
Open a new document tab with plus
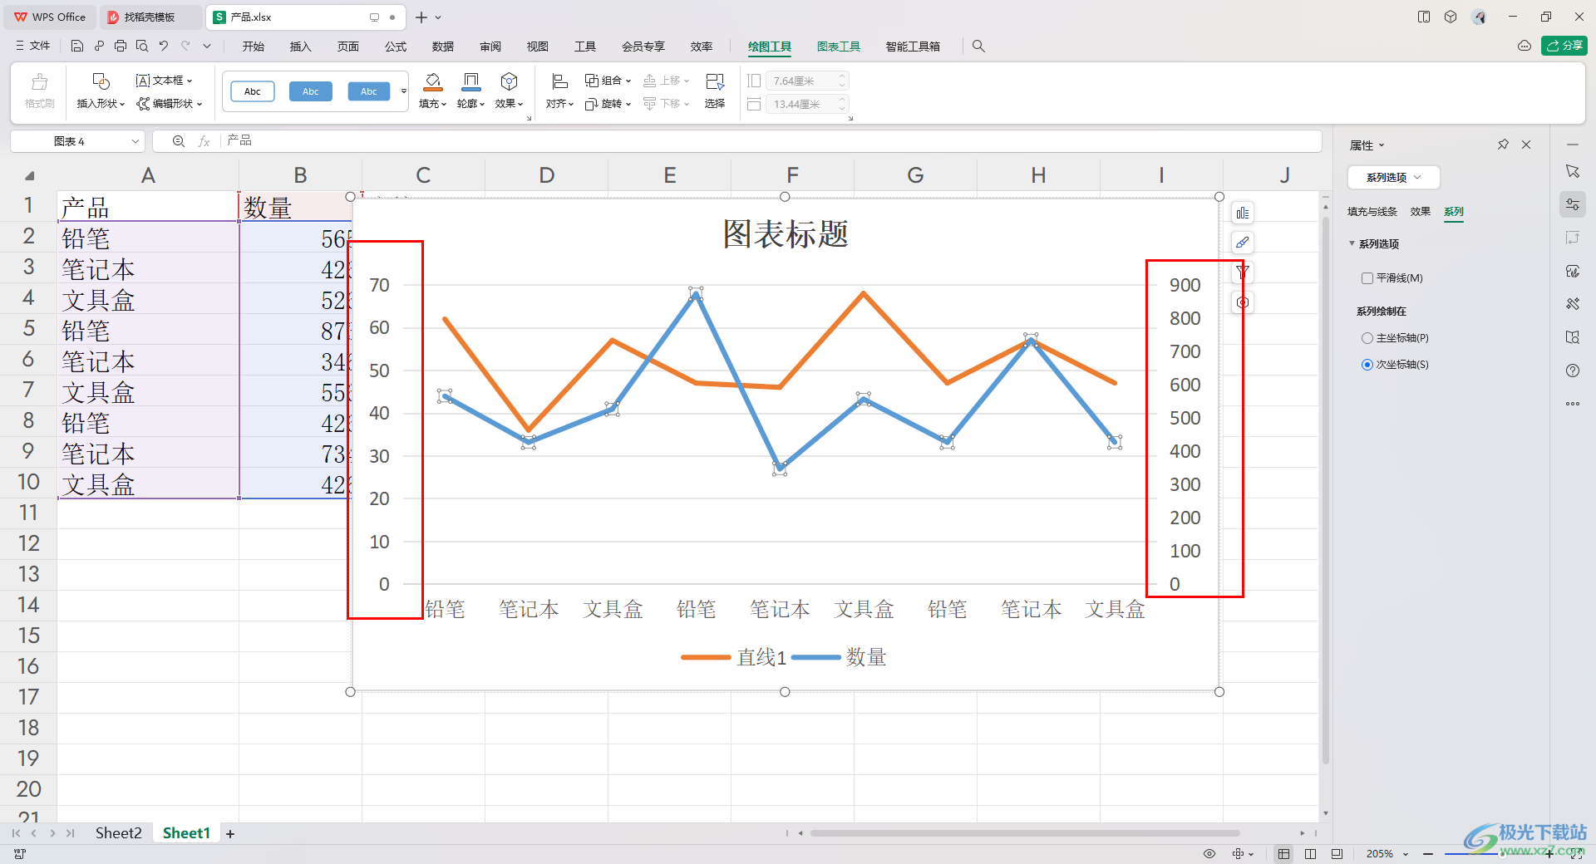tap(421, 17)
